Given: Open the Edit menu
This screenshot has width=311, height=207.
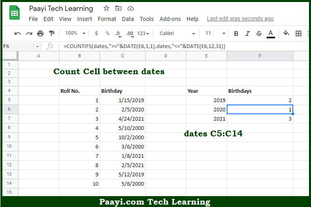Looking at the screenshot, I should pos(48,19).
